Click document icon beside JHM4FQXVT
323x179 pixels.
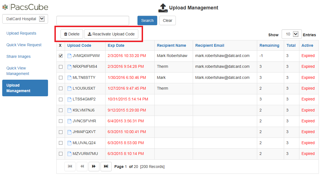(x=69, y=132)
